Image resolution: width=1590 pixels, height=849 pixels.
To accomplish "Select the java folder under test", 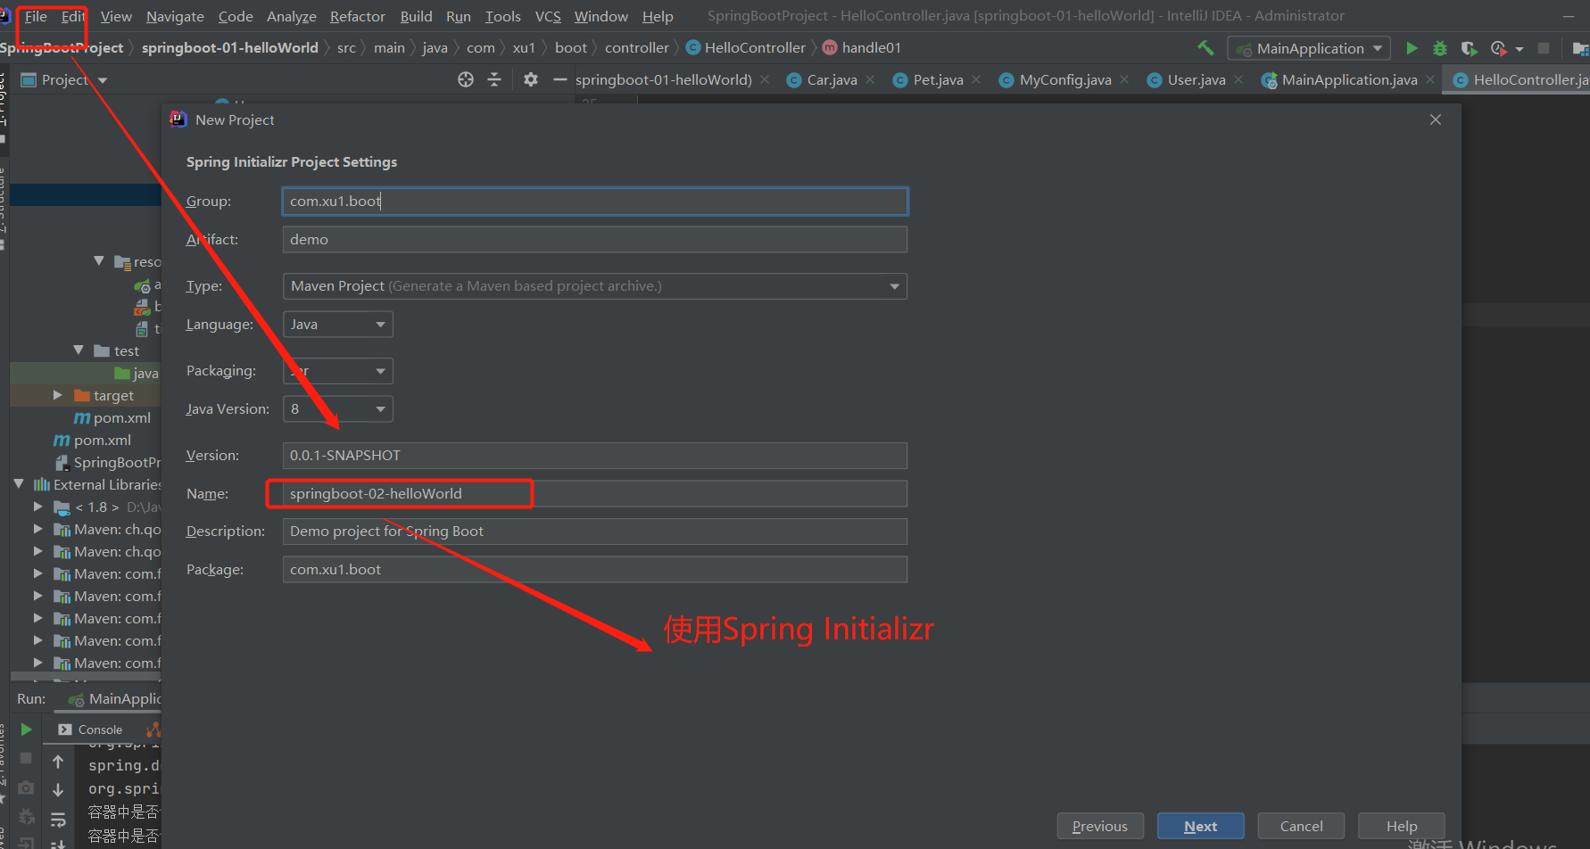I will [137, 373].
